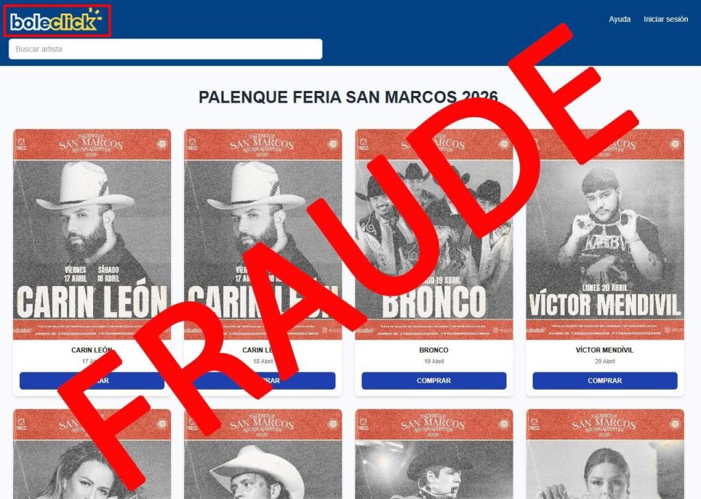Viewport: 701px width, 499px height.
Task: Open Carin León 18 Abril poster
Action: click(263, 234)
